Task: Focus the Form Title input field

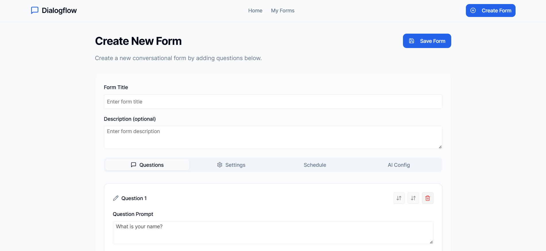Action: point(273,101)
